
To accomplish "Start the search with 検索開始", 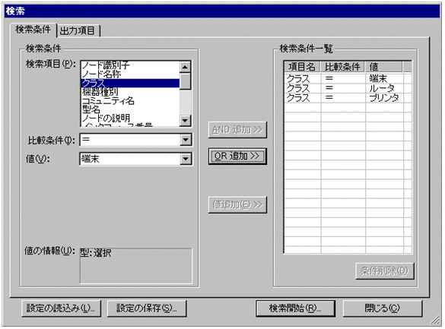I will (295, 308).
